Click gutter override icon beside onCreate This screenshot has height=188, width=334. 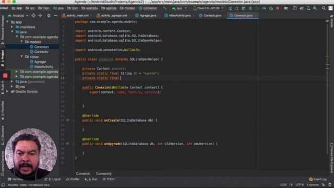pos(67,120)
